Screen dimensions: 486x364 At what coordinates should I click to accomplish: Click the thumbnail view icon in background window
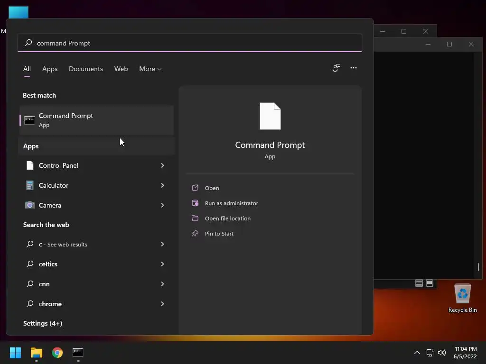(429, 283)
